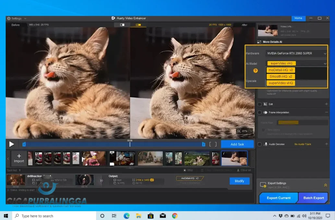Switch to the Before preview label
This screenshot has width=335, height=220.
coord(15,25)
